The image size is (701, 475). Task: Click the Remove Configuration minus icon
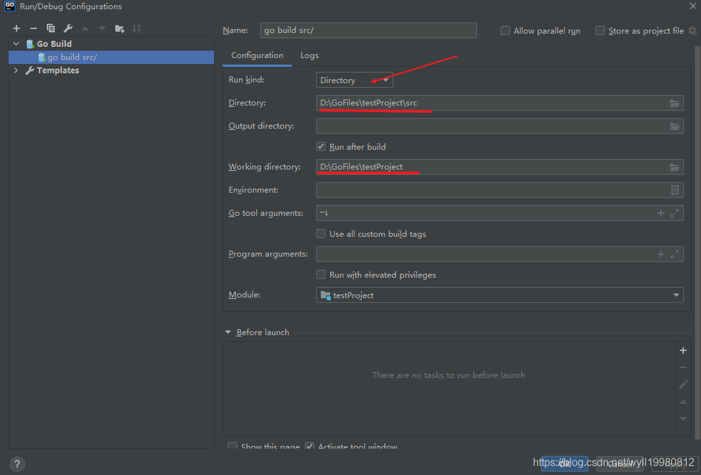tap(34, 28)
